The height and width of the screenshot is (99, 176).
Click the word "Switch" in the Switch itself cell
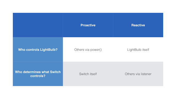click(x=84, y=74)
